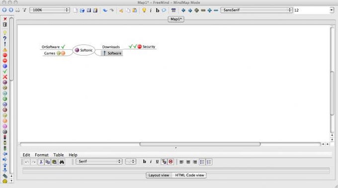Viewport: 338px width, 188px height.
Task: Click the warning triangle icon in the left sidebar
Action: point(5,50)
